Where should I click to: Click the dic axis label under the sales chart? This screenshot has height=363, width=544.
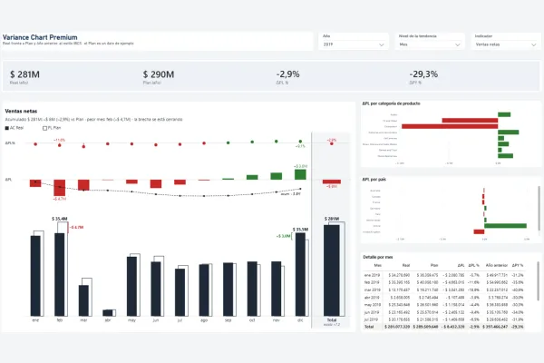pyautogui.click(x=300, y=320)
